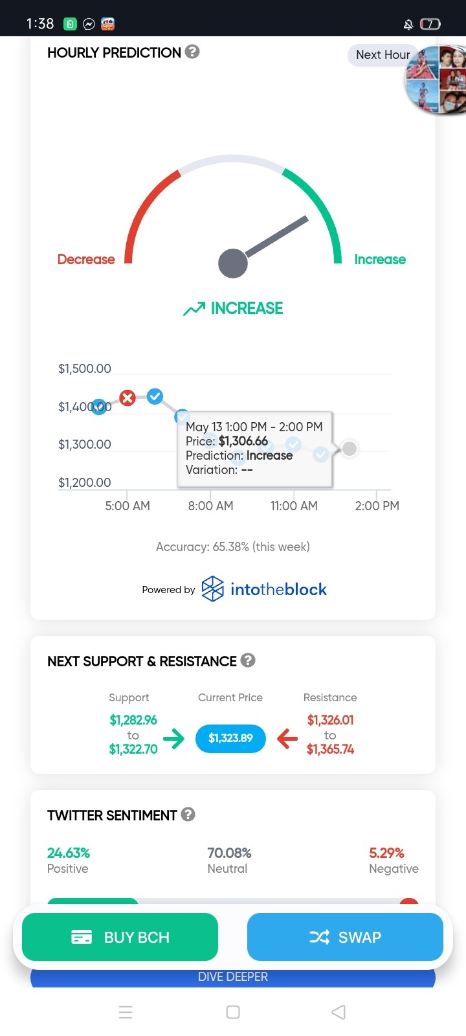Tap the Android home square button
Screen dimensions: 466x1036
(233, 1012)
